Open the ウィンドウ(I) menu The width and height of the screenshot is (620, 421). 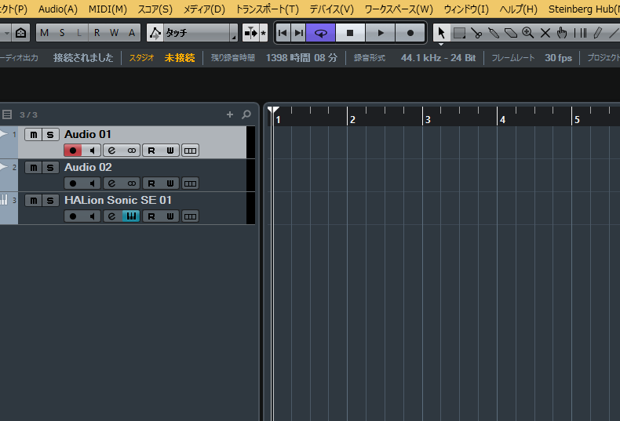tap(466, 9)
